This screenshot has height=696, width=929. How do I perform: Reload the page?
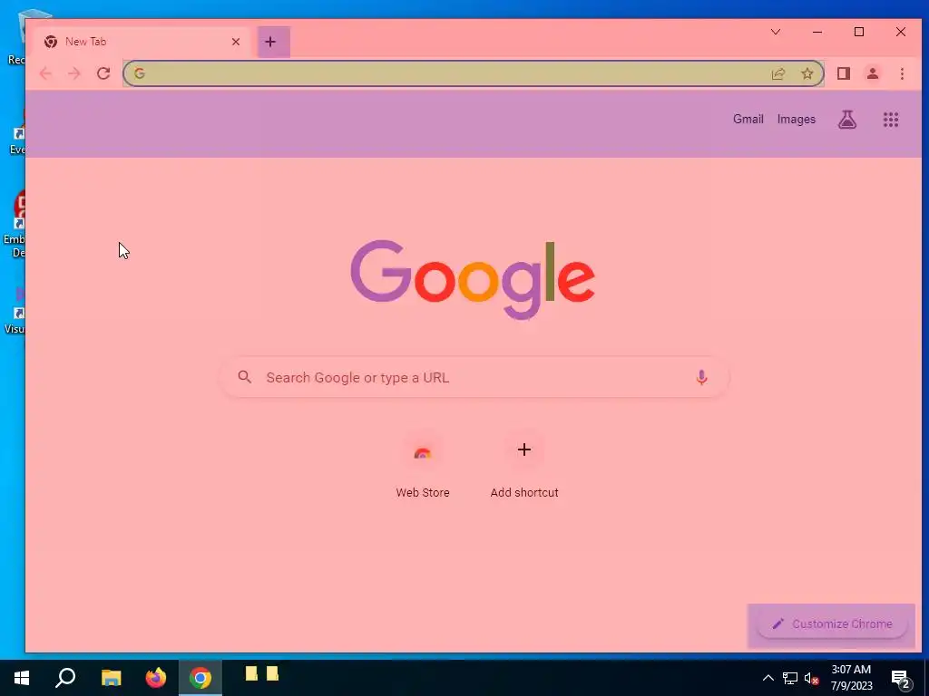tap(103, 73)
